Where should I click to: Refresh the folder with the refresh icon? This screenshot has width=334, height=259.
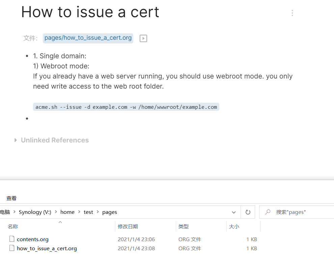point(248,212)
